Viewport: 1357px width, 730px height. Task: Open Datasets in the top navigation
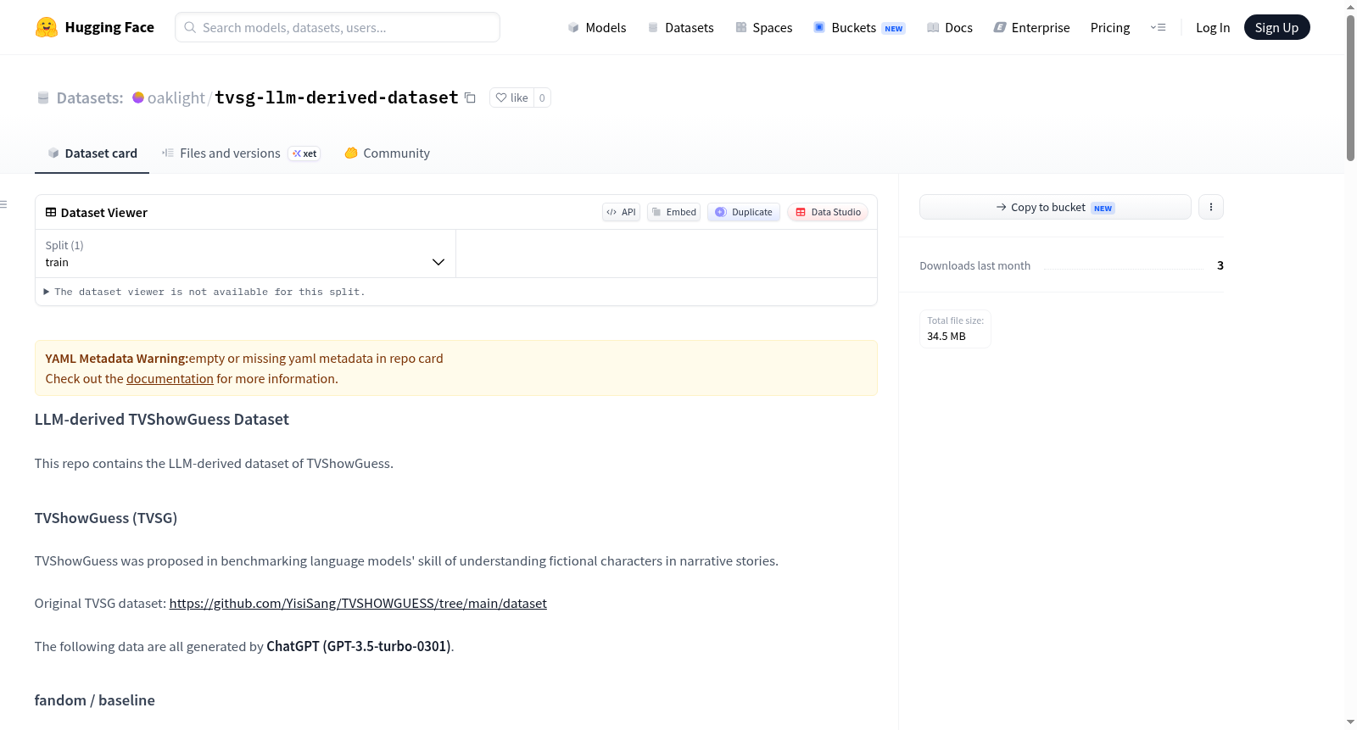(681, 27)
